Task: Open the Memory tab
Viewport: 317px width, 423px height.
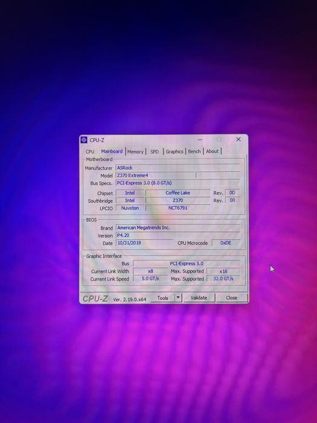Action: tap(135, 152)
